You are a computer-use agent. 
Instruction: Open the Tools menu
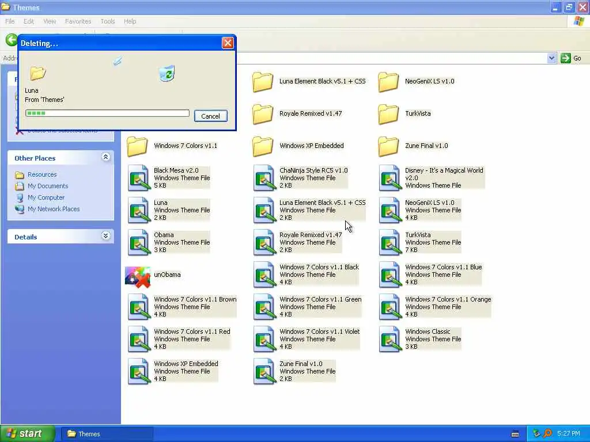pyautogui.click(x=108, y=21)
